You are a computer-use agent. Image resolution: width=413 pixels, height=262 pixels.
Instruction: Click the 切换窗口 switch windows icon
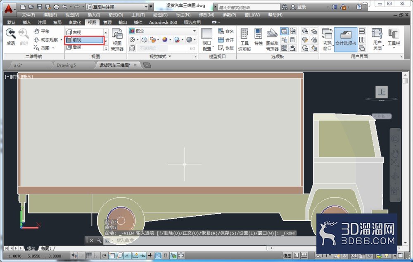(x=327, y=34)
